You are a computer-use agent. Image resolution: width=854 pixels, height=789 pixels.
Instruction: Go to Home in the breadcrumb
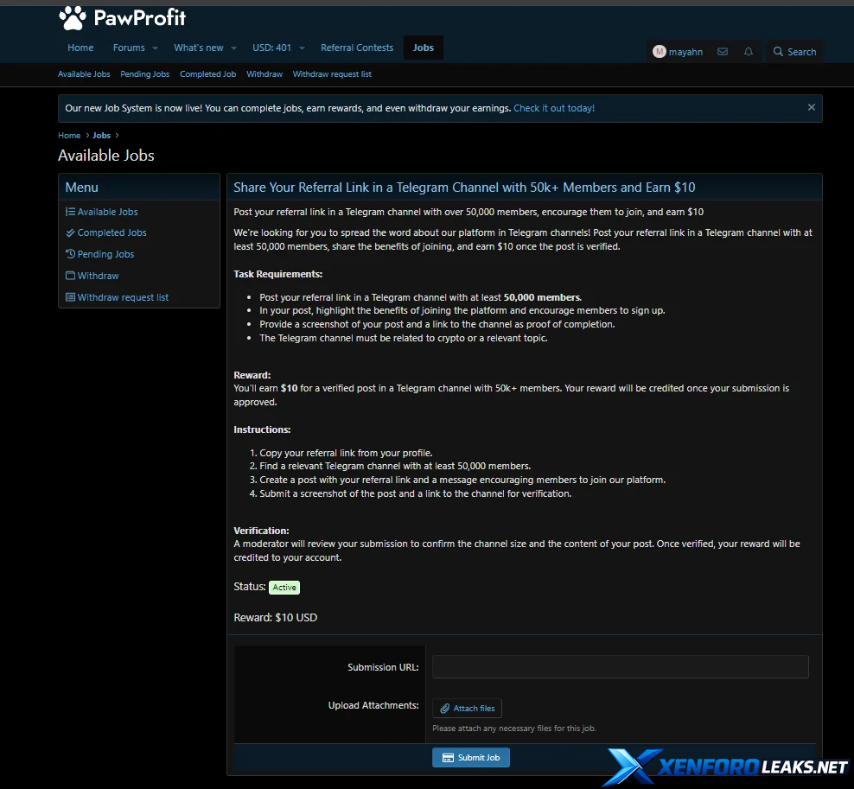(69, 136)
